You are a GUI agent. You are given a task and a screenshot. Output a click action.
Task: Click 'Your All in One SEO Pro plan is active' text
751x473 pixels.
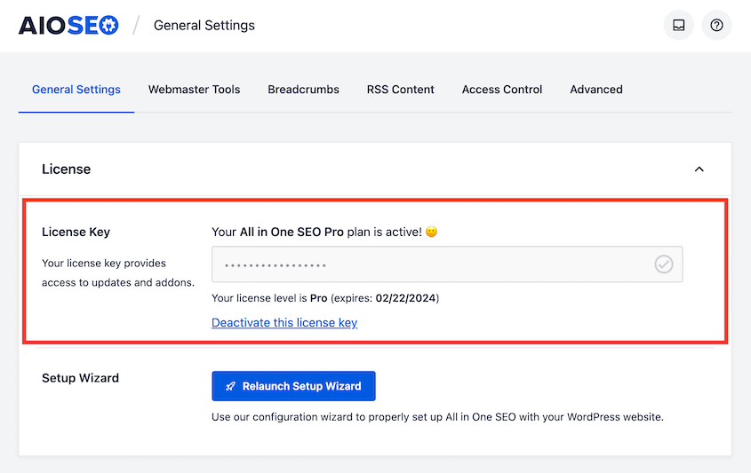(316, 232)
